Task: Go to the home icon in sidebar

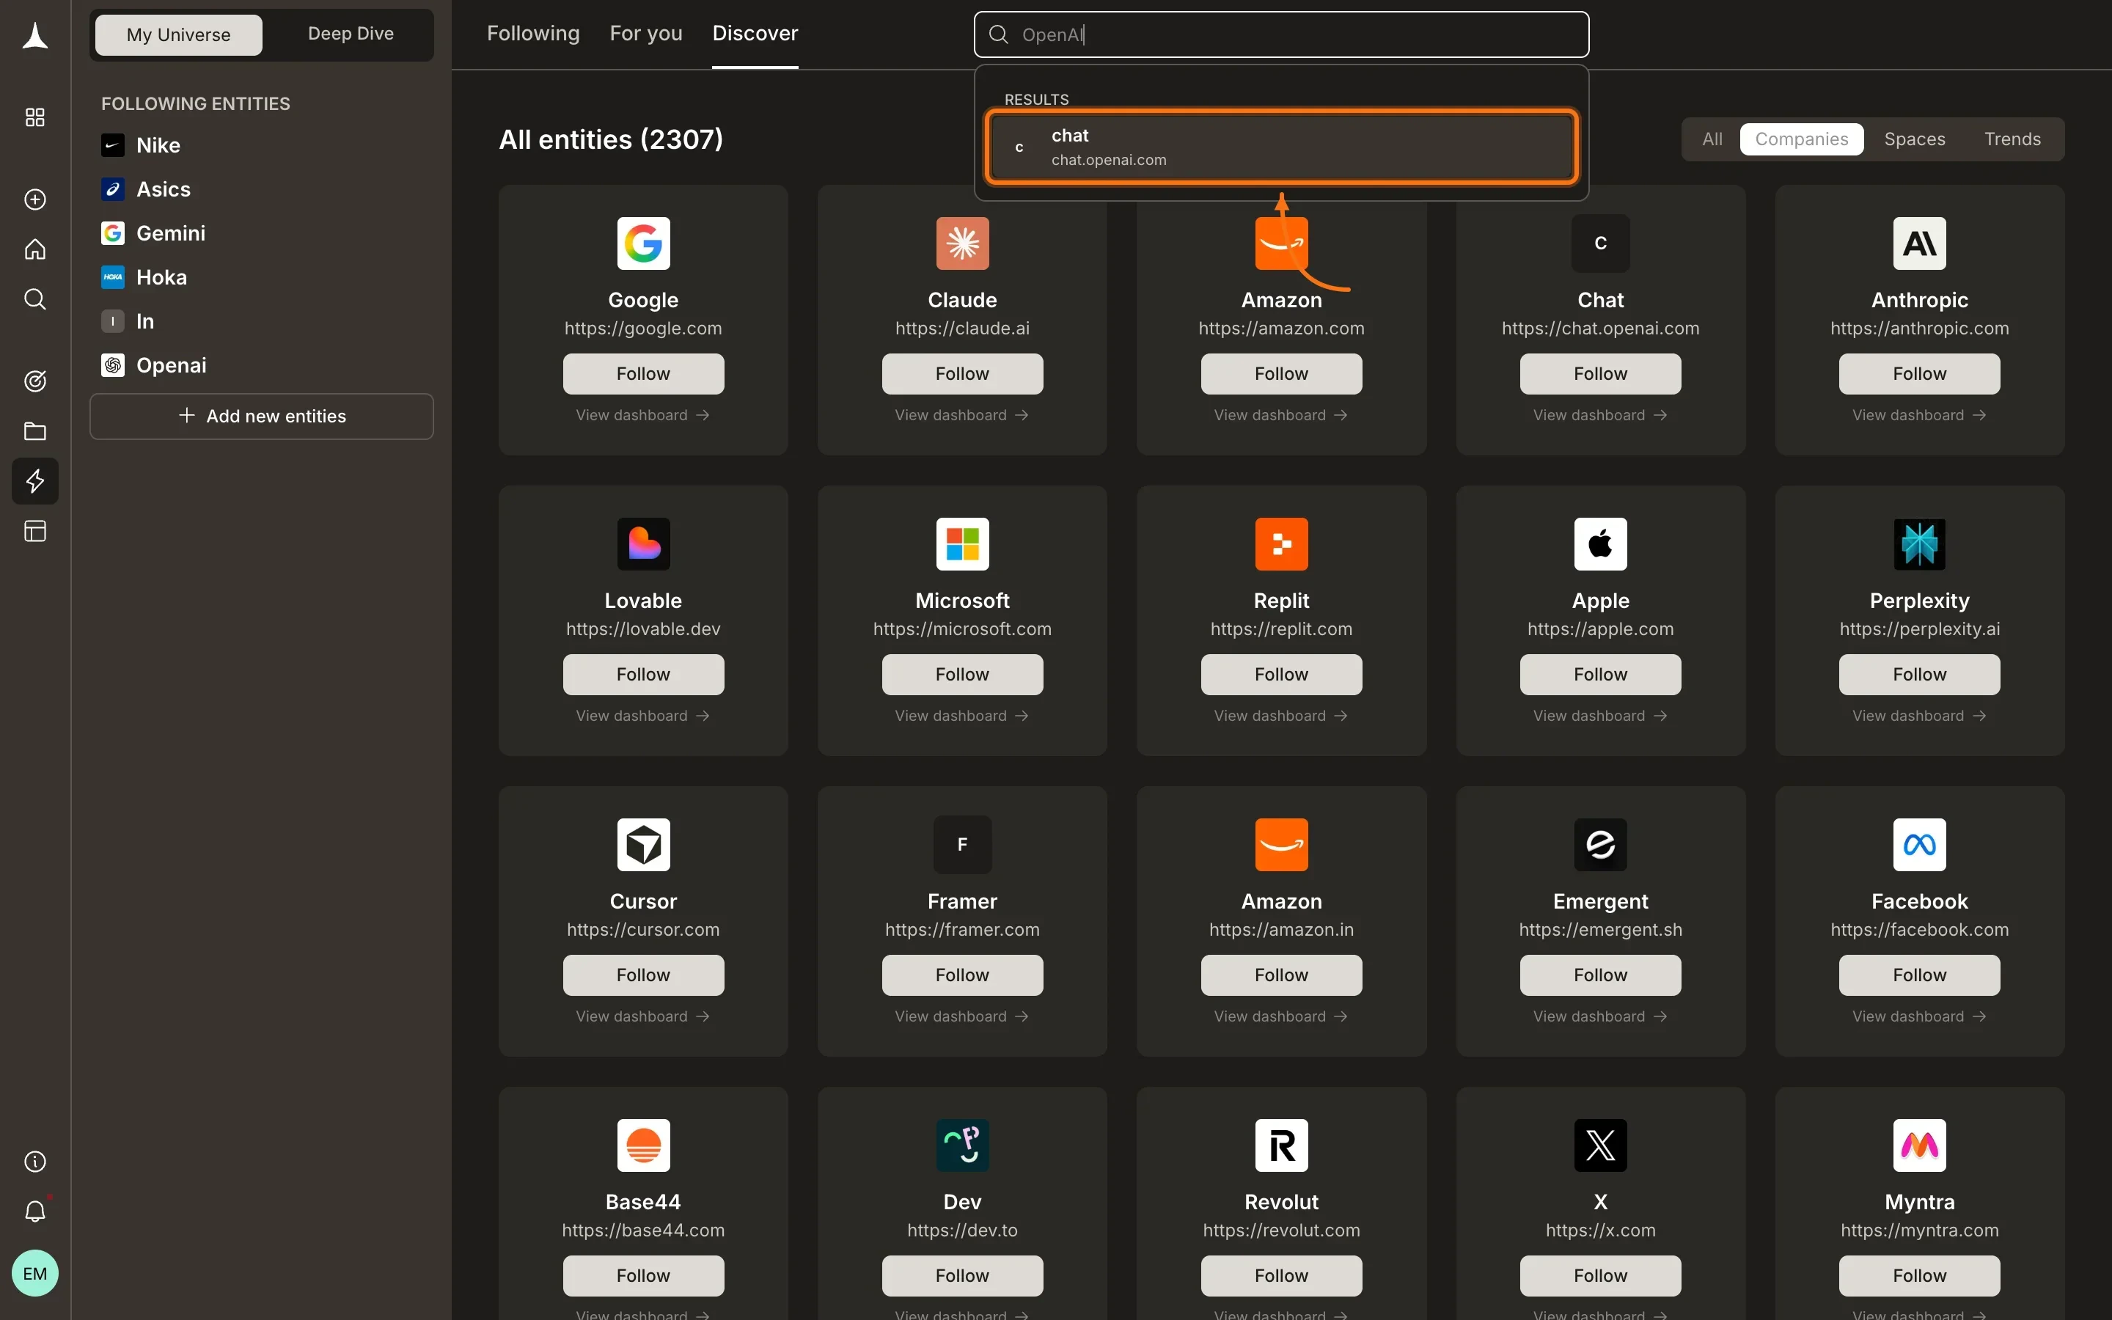Action: pos(35,249)
